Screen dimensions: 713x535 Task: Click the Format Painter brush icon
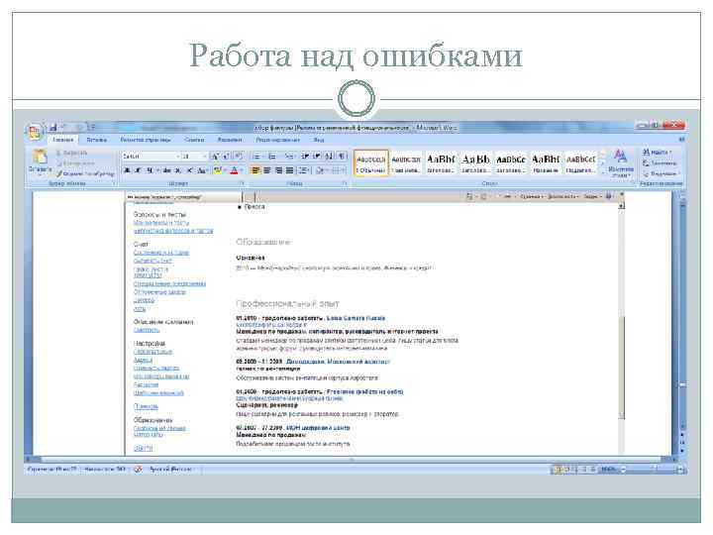(x=59, y=173)
